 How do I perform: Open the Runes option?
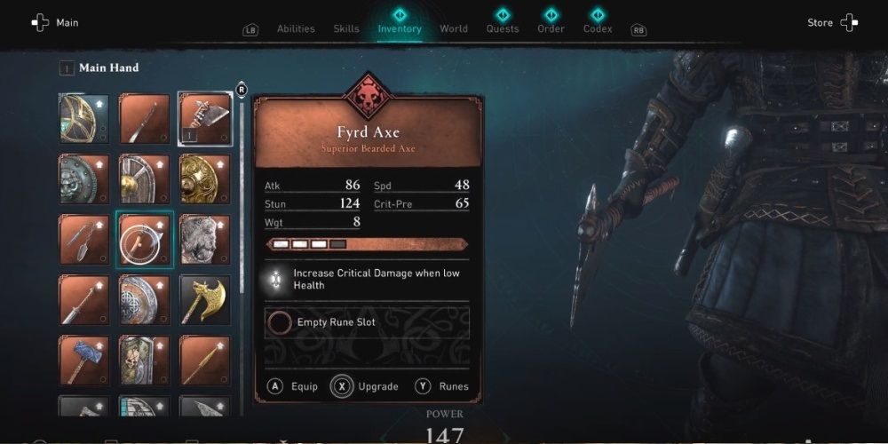click(442, 387)
